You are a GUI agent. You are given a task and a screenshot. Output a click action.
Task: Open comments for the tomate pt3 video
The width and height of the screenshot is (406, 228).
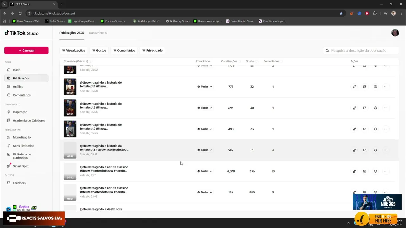point(375,108)
